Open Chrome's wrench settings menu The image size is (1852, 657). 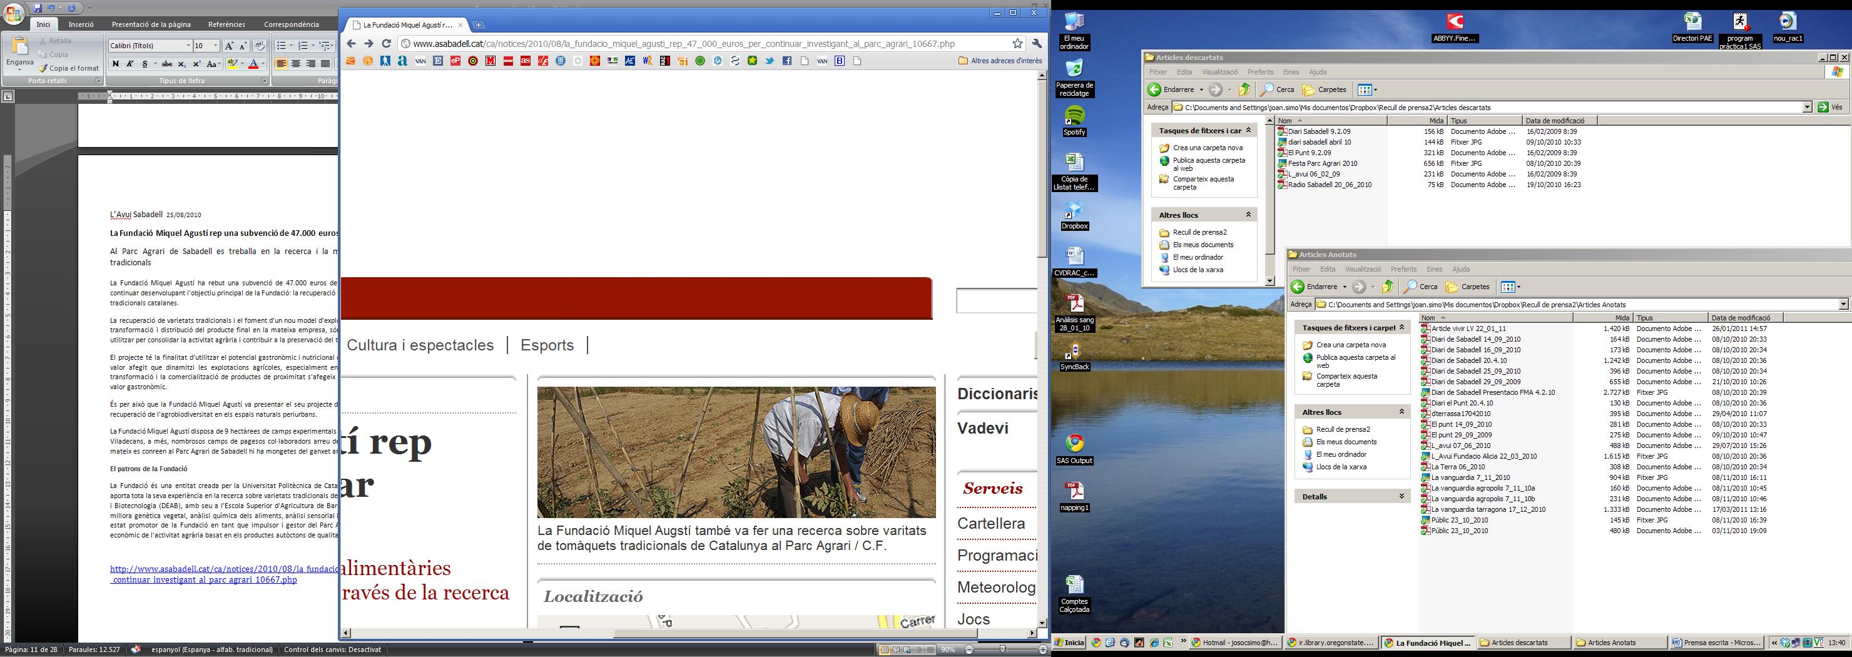[1037, 44]
